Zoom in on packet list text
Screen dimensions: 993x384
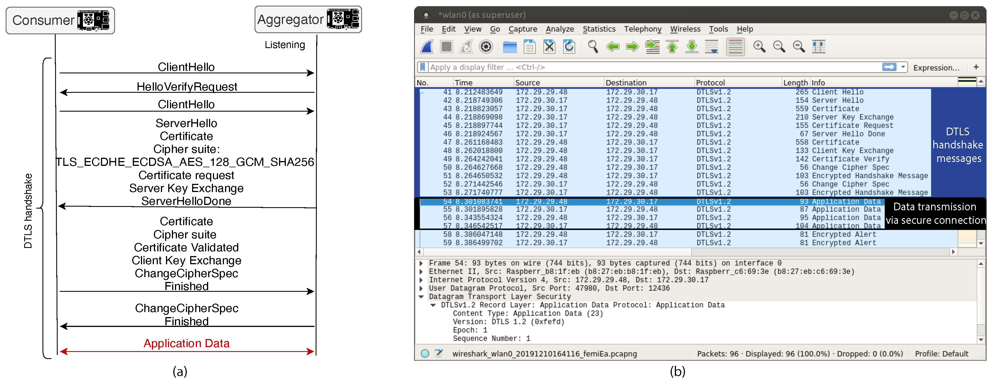[x=759, y=47]
